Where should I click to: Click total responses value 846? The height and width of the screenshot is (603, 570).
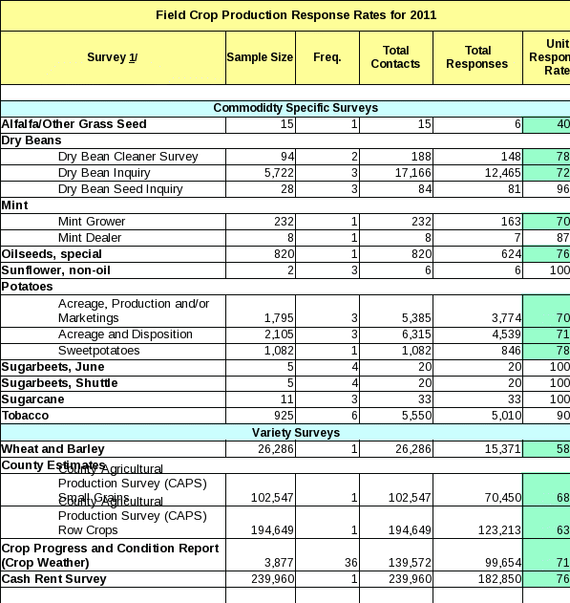511,351
